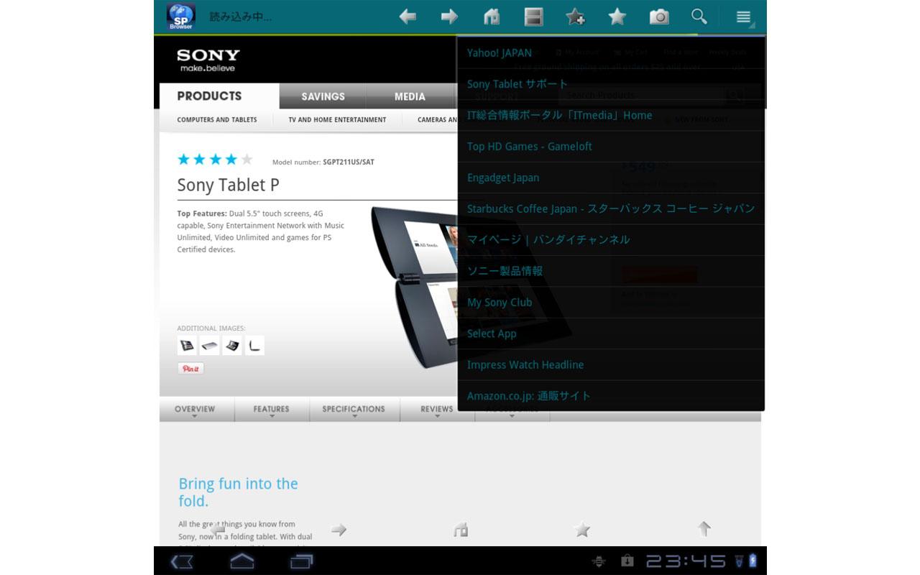The width and height of the screenshot is (920, 575).
Task: Tap the battery charging status icon
Action: pyautogui.click(x=753, y=561)
